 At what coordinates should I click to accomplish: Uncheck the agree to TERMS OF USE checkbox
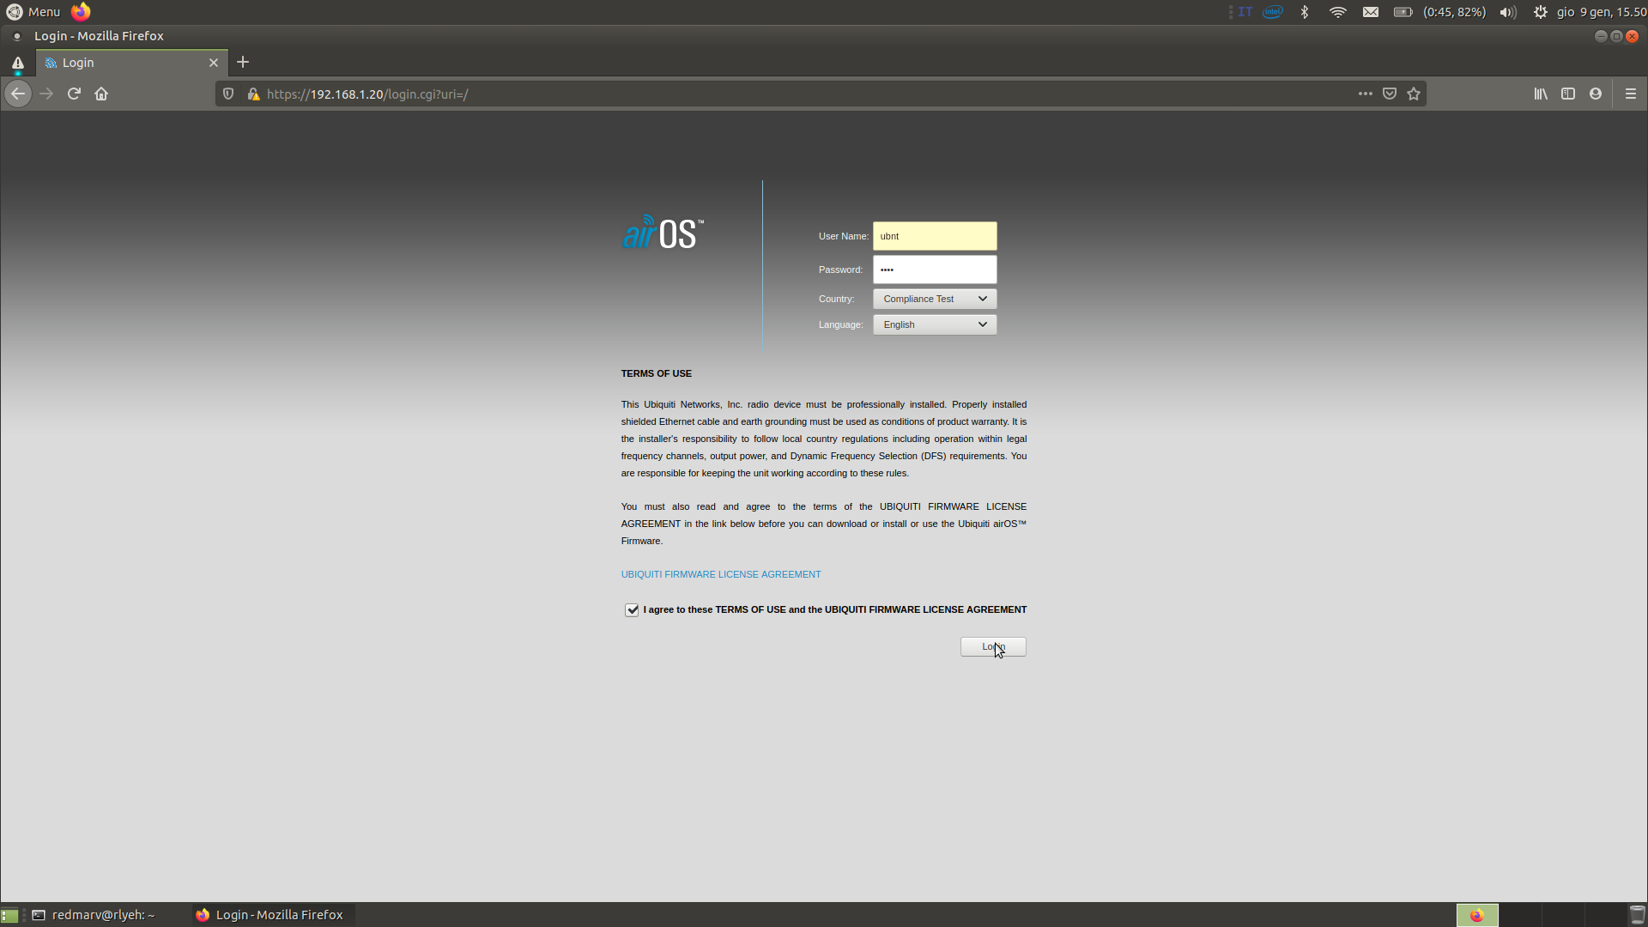[632, 610]
